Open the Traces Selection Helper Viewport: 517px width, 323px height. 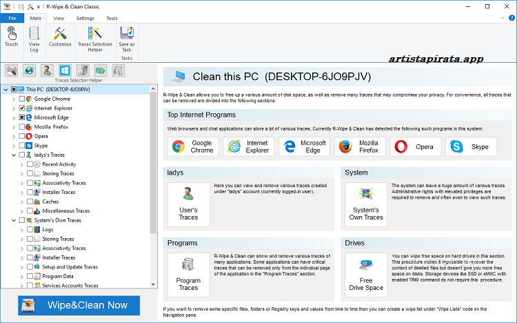[x=94, y=38]
